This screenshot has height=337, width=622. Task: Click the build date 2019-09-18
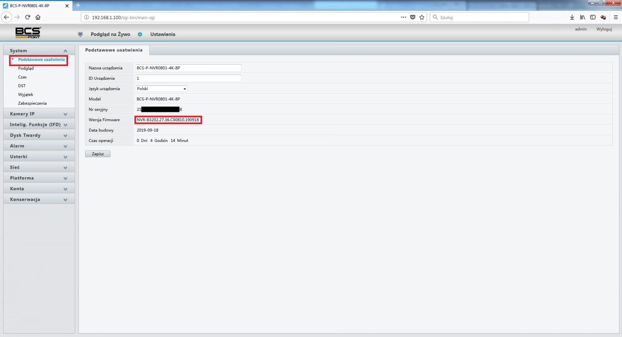coord(147,130)
